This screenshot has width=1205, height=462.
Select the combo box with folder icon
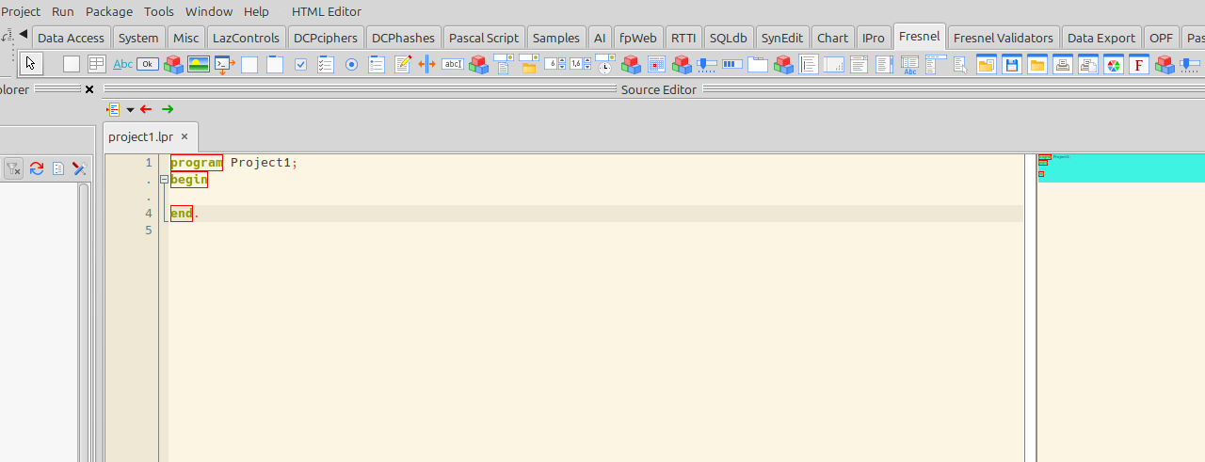click(529, 64)
